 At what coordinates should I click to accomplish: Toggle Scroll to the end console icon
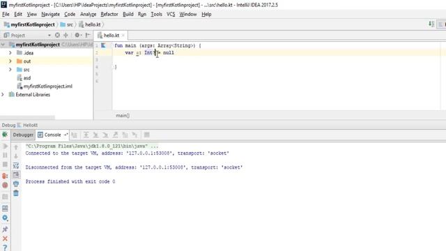click(16, 175)
